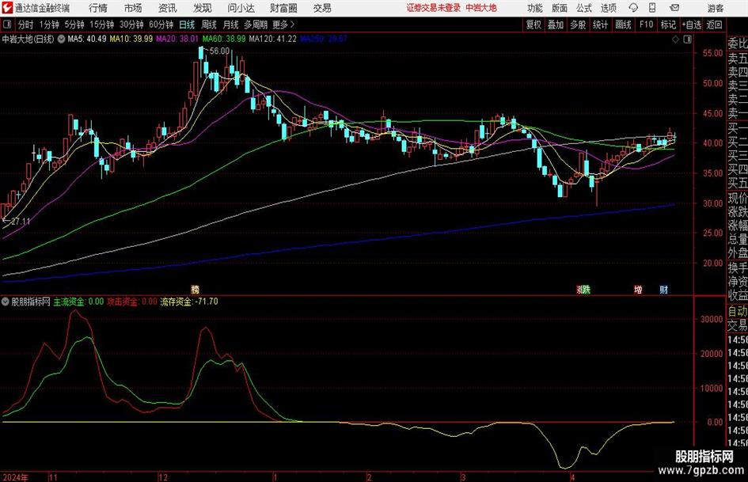Image resolution: width=748 pixels, height=482 pixels.
Task: Click the MA20: 38.01 label
Action: pos(177,39)
